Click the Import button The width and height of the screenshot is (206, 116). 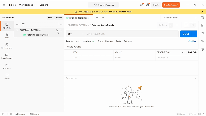coord(59,18)
